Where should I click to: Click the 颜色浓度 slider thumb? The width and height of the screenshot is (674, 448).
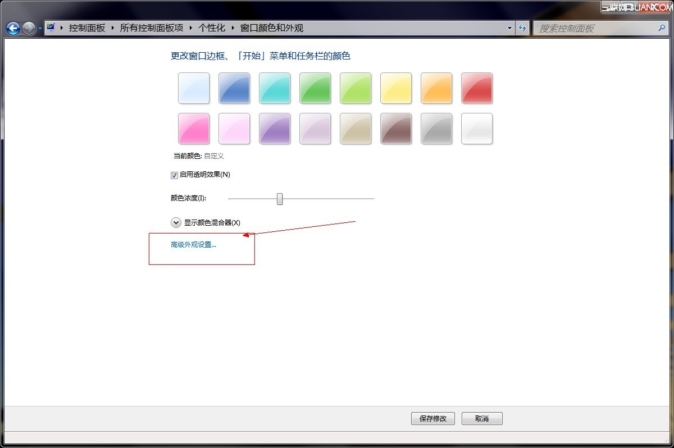(x=280, y=199)
